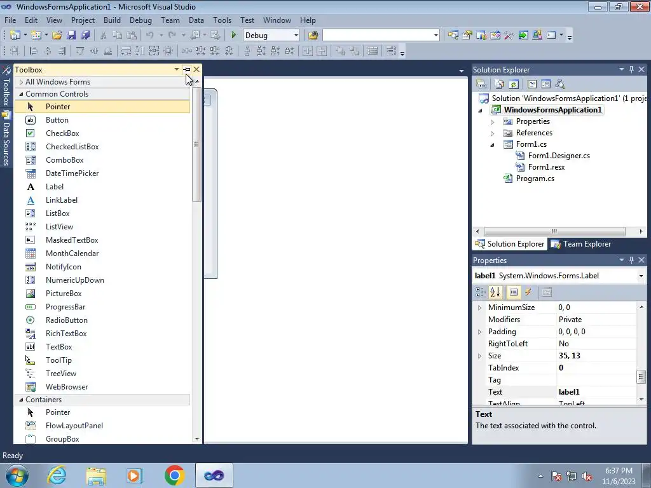
Task: Select the Label control in Toolbox
Action: 102,187
